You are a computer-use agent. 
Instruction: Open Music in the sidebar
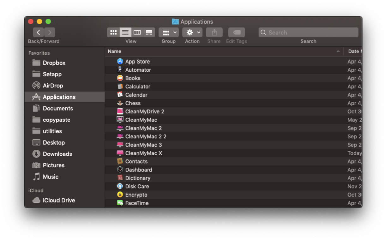(x=64, y=177)
